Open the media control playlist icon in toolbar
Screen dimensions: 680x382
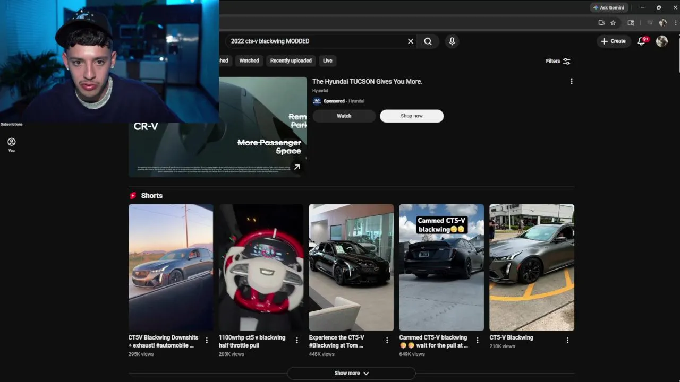[x=650, y=23]
